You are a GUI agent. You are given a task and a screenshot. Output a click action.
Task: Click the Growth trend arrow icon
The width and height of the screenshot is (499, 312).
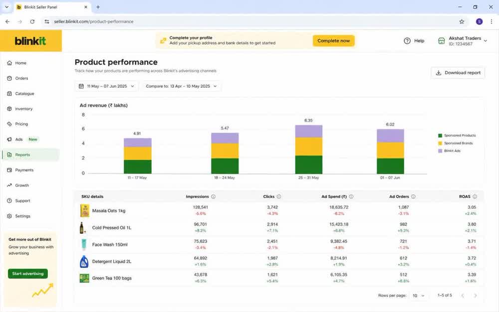coord(9,185)
